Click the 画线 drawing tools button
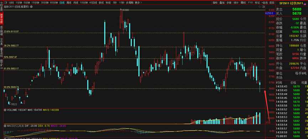Viewport: 308px width, 139px height. (243, 3)
